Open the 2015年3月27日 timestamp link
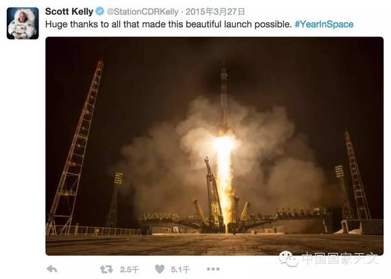This screenshot has width=391, height=279. point(215,11)
